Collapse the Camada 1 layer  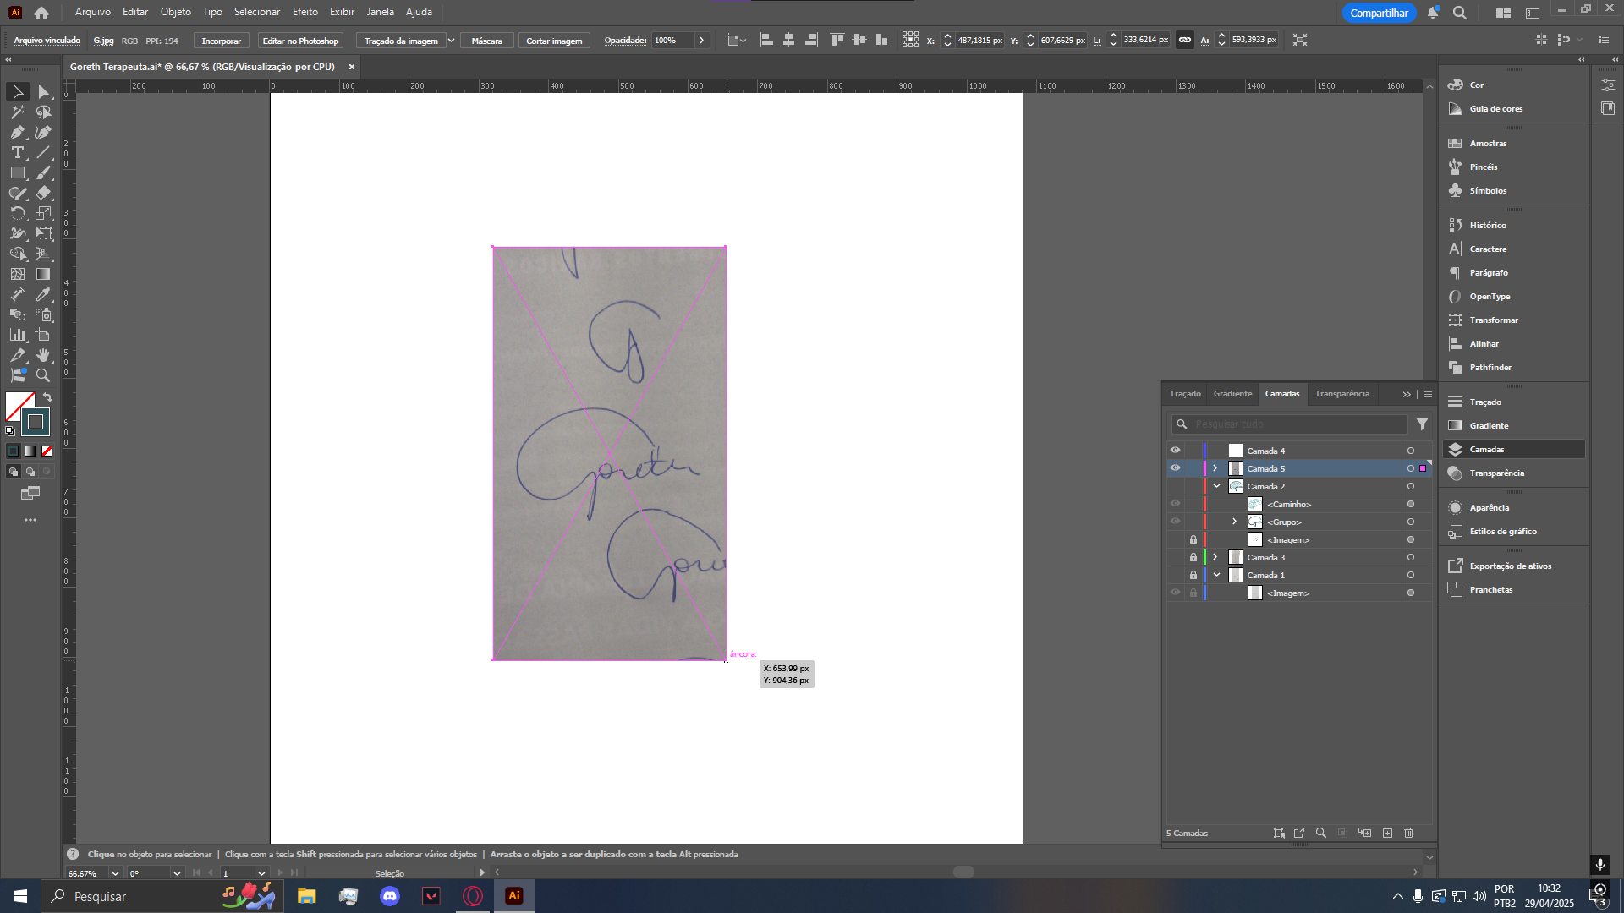(1217, 575)
